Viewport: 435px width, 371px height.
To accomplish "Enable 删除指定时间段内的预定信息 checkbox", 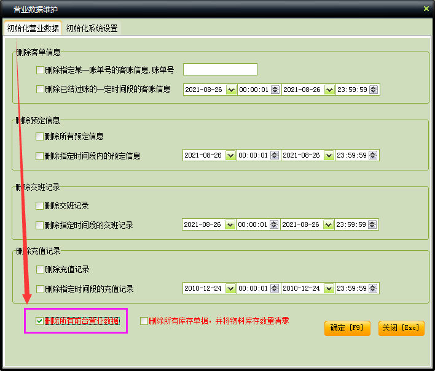I will click(x=40, y=156).
